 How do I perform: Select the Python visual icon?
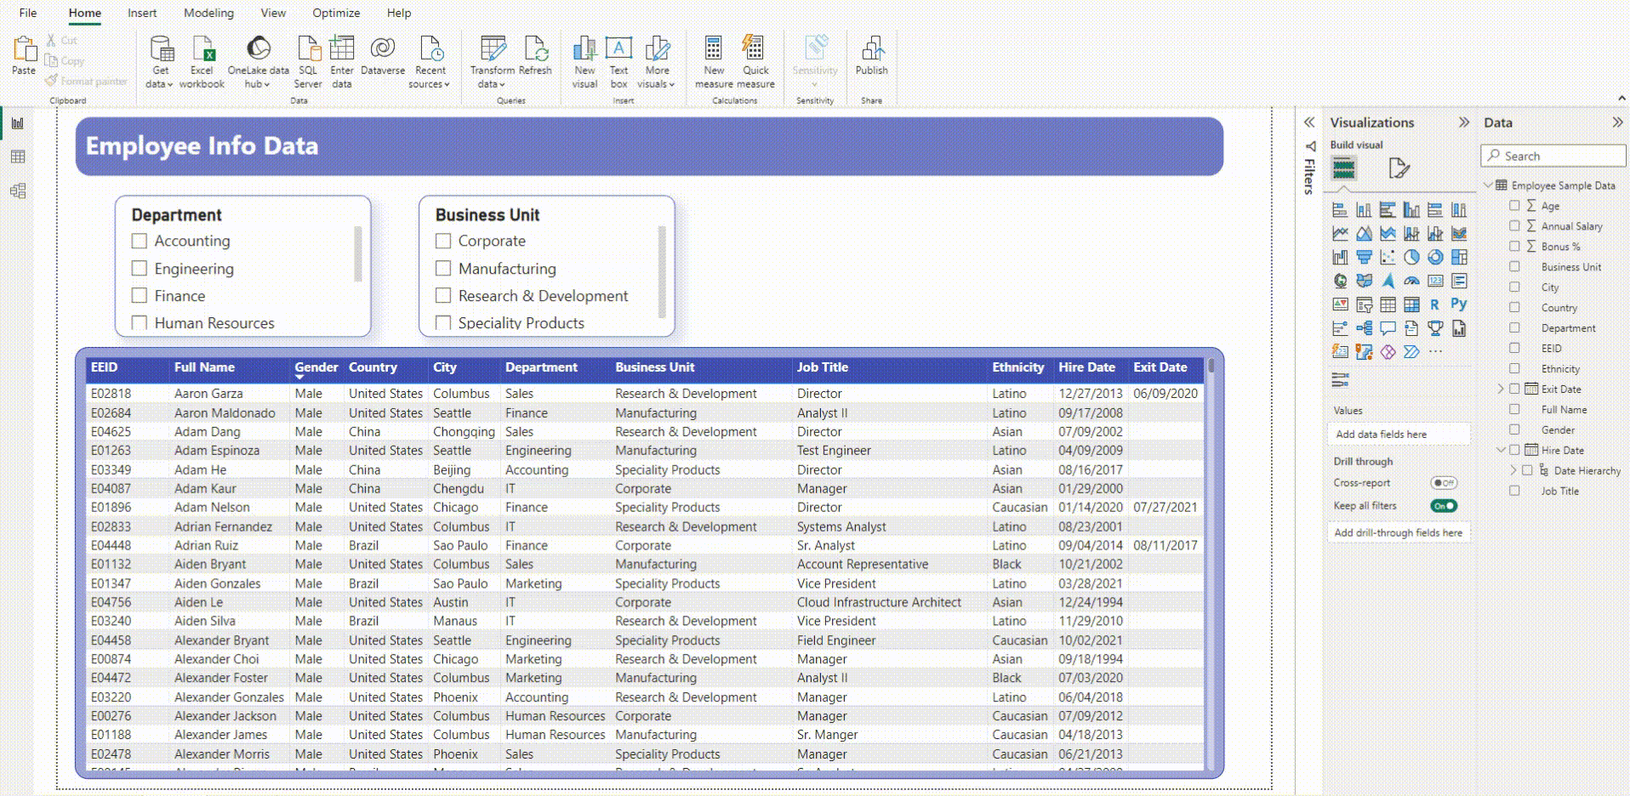click(x=1459, y=304)
